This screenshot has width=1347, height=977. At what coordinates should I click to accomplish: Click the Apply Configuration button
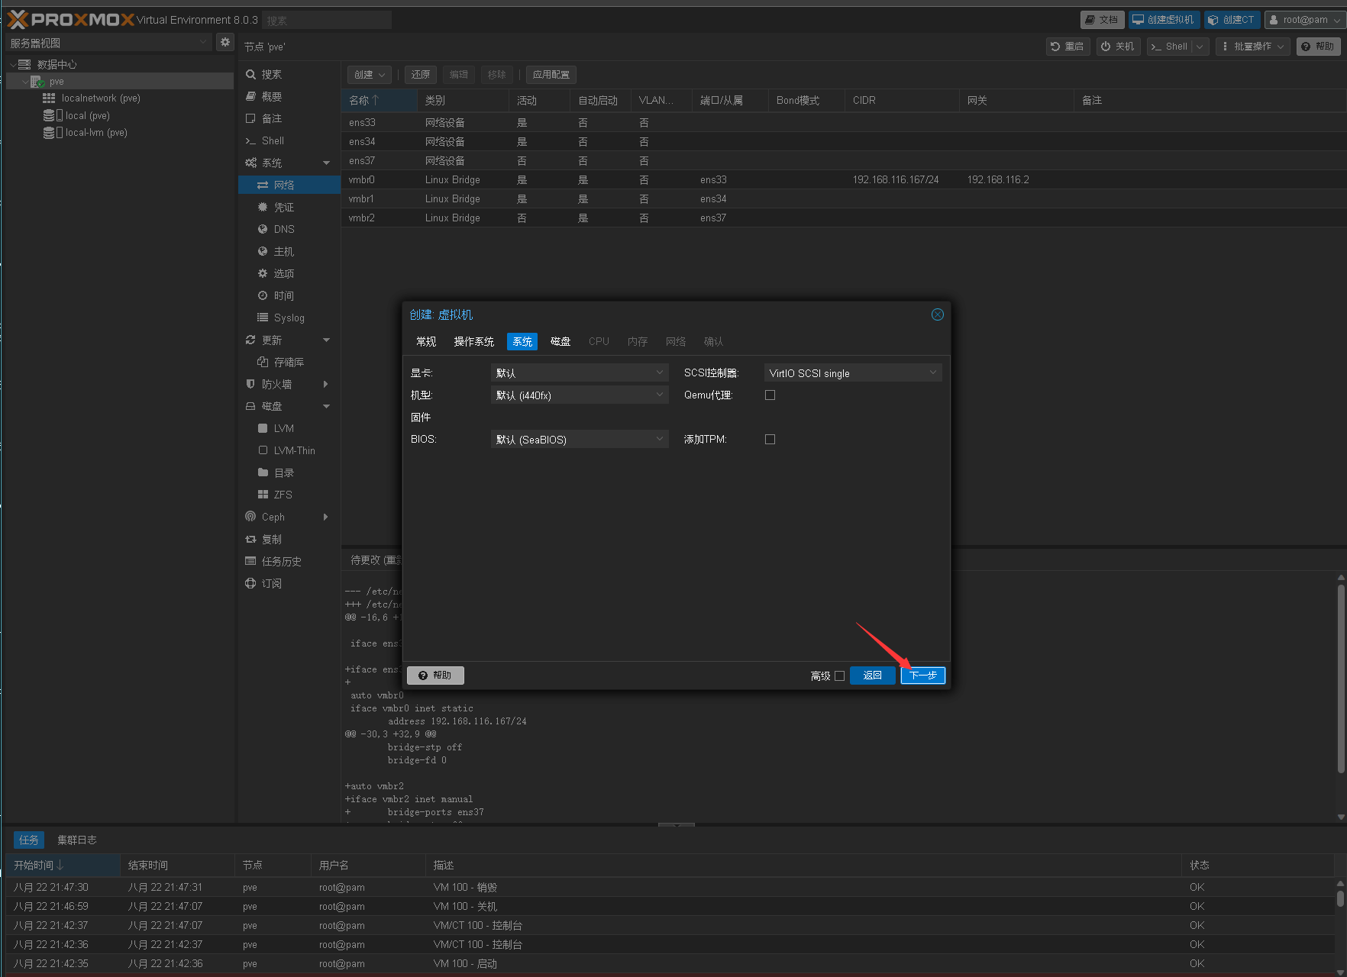click(551, 75)
